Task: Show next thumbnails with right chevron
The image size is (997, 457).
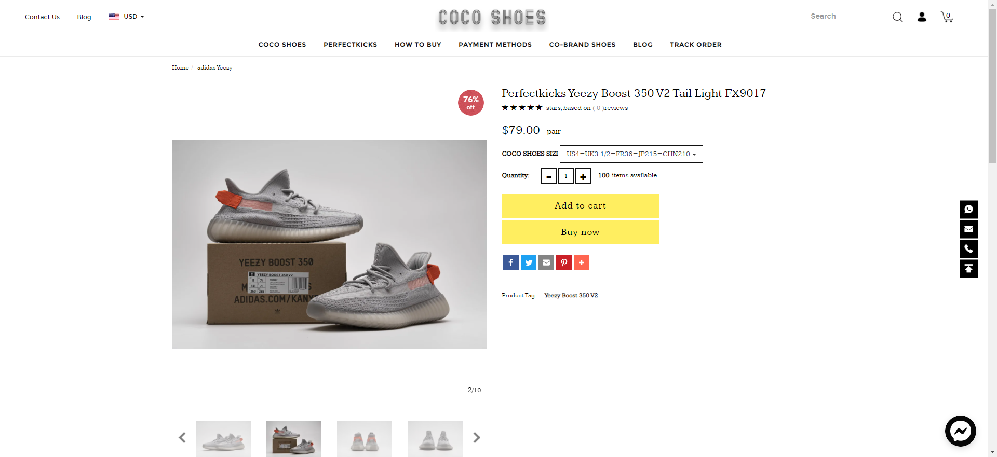Action: click(477, 438)
